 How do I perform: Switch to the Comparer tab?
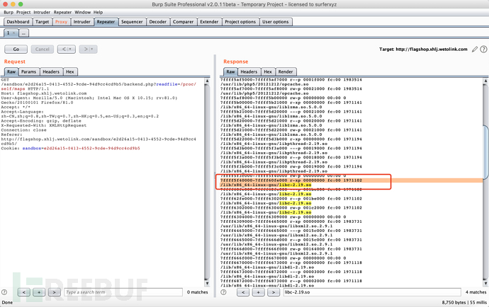[184, 22]
